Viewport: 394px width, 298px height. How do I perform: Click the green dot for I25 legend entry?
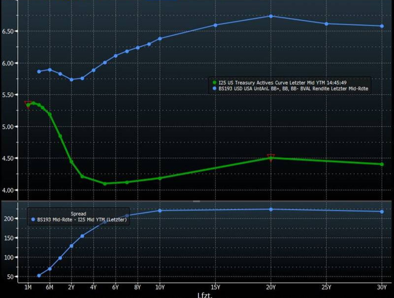click(213, 82)
